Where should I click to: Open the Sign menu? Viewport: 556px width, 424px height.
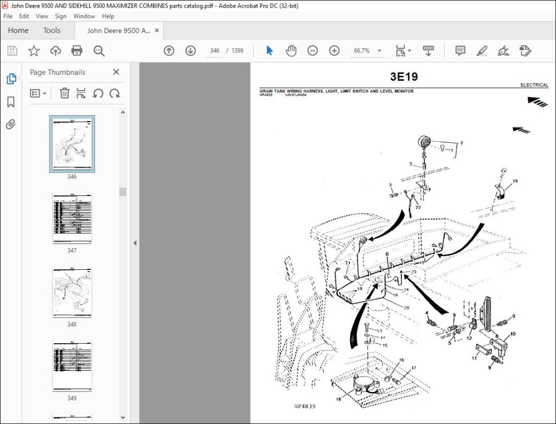(61, 16)
